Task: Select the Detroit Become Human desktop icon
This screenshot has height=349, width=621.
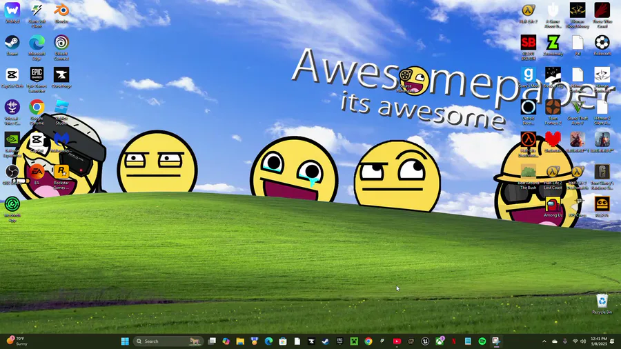Action: pos(529,112)
